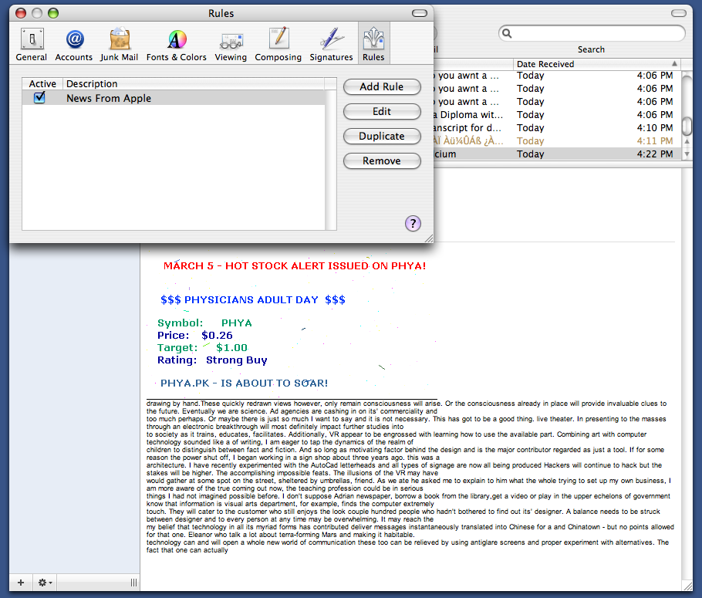Image resolution: width=702 pixels, height=598 pixels.
Task: Show the Fonts & Colors preferences
Action: pos(177,44)
